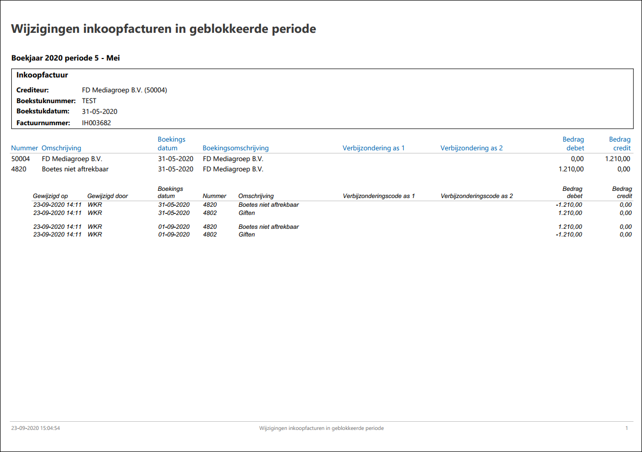Screen dimensions: 642x452
Task: Click the 'Verbijzonderingscode as 1' header
Action: [x=379, y=196]
